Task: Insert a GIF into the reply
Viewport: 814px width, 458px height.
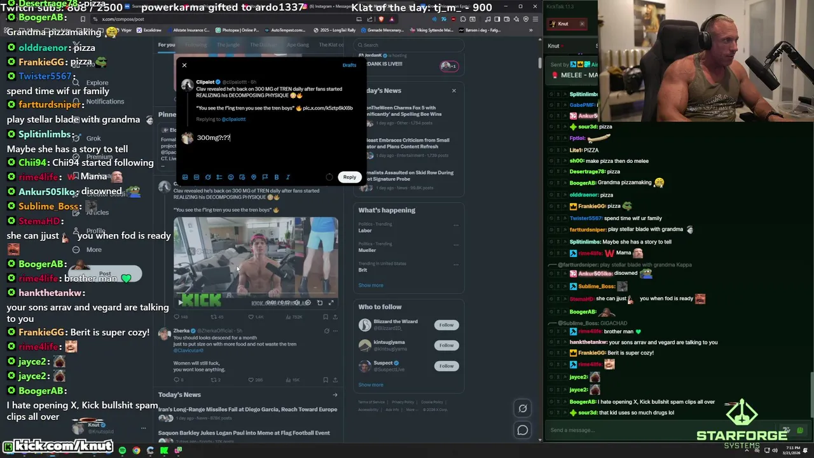Action: [197, 177]
